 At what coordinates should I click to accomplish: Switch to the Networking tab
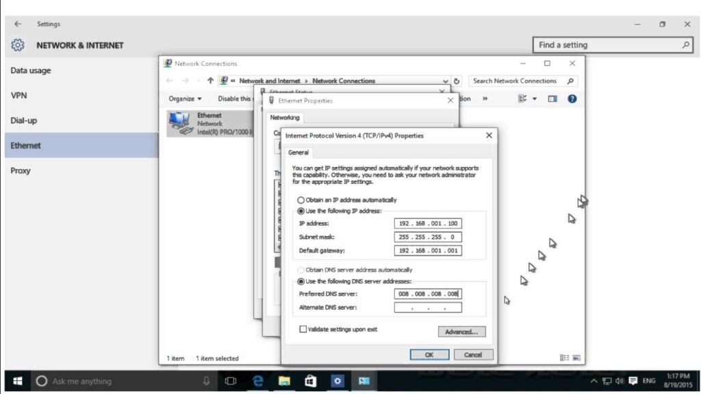click(x=285, y=118)
